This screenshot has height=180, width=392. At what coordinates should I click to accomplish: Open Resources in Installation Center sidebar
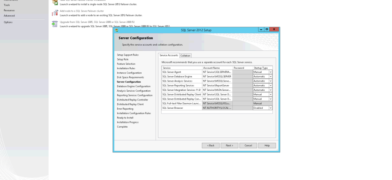click(9, 10)
